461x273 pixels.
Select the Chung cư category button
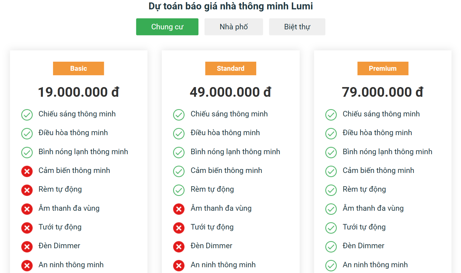coord(167,27)
